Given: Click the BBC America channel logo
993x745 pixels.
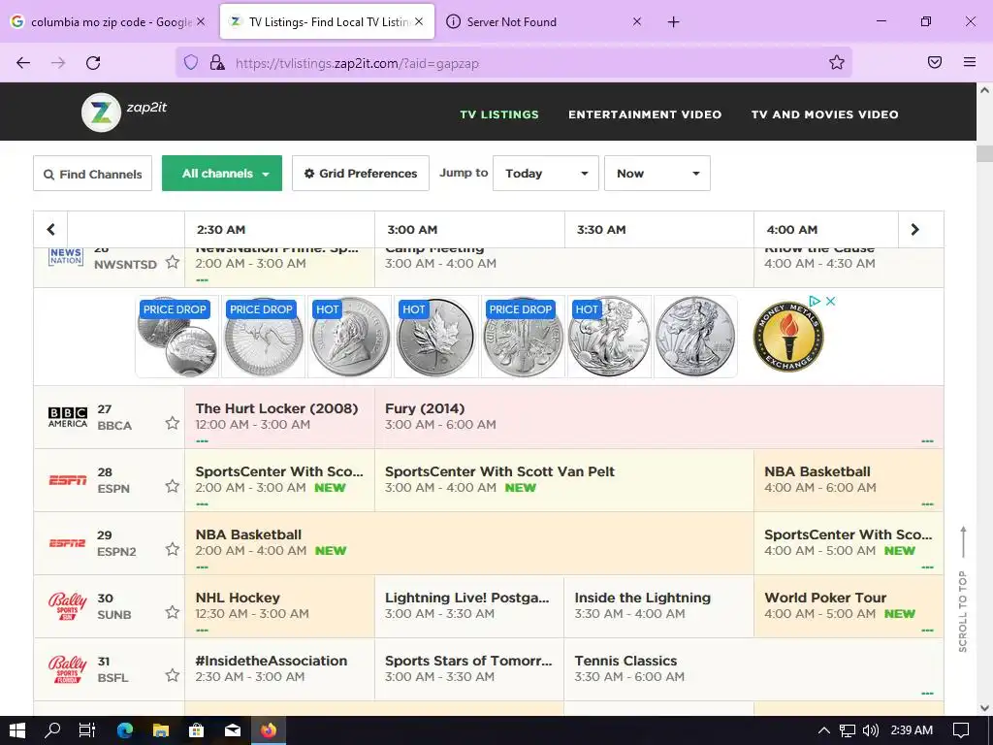Looking at the screenshot, I should [68, 417].
